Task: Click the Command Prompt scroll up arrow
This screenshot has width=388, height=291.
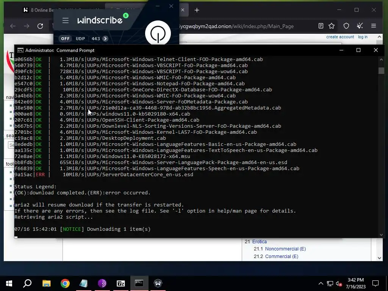Action: [381, 59]
